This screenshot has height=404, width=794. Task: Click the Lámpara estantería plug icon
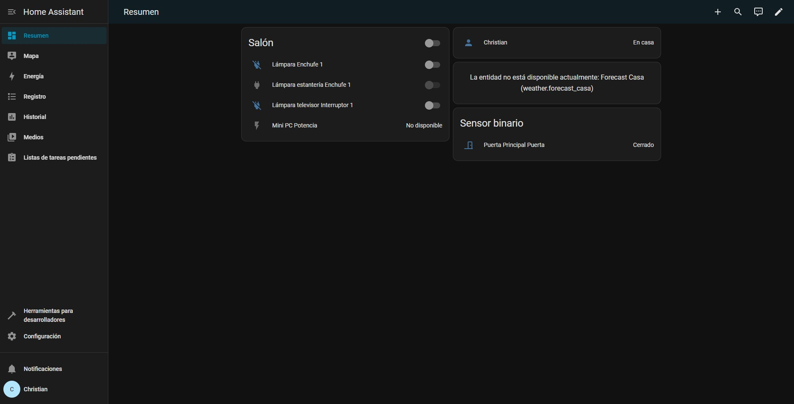pos(256,85)
